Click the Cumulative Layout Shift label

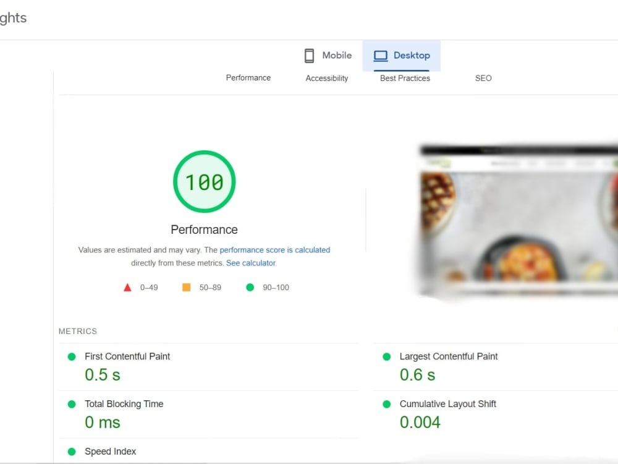pyautogui.click(x=447, y=404)
